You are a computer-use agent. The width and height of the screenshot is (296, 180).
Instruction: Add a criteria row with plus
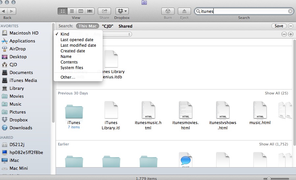pyautogui.click(x=291, y=34)
